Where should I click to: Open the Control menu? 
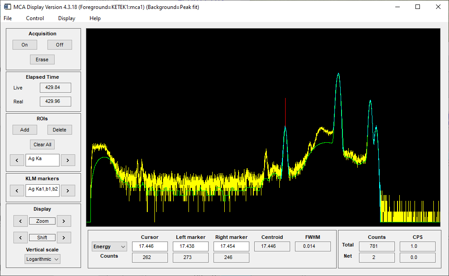pos(35,18)
